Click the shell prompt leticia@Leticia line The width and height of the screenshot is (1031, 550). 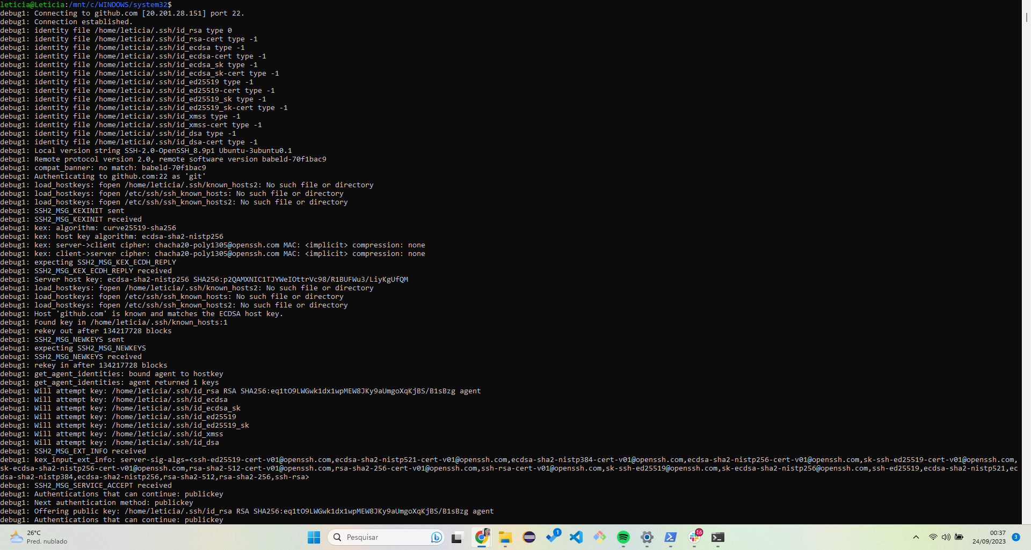(86, 4)
